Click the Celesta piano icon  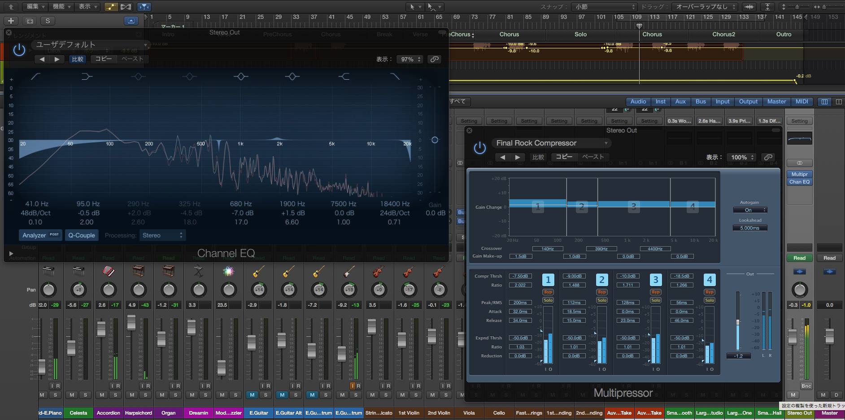coord(78,271)
